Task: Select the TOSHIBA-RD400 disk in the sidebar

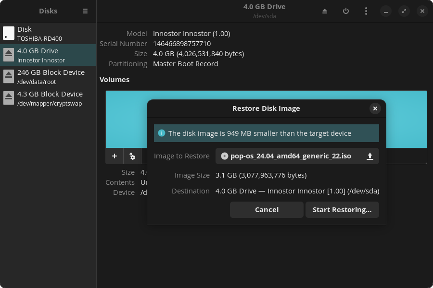Action: [x=48, y=33]
